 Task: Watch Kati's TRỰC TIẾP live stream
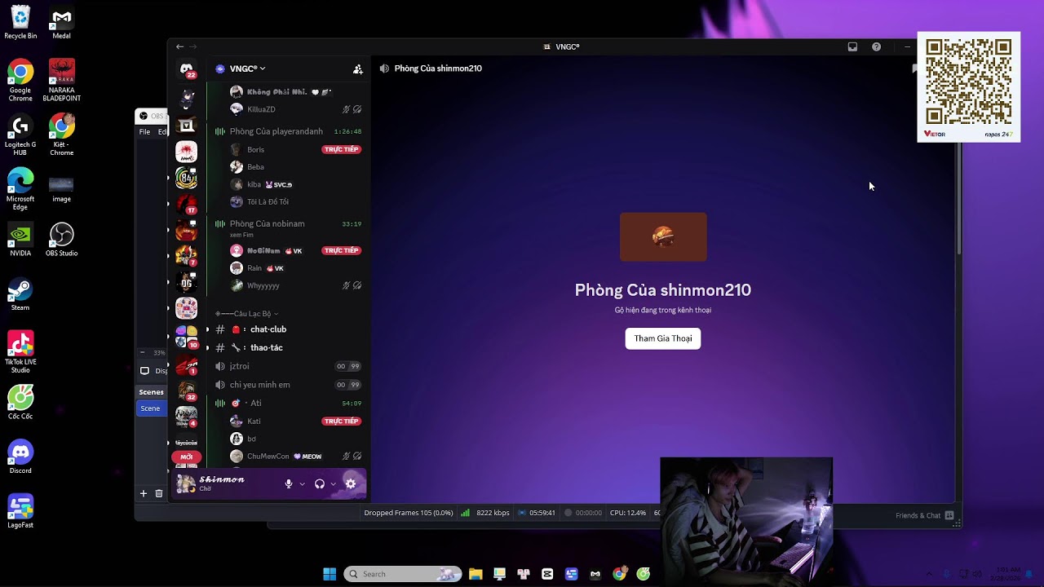point(341,421)
